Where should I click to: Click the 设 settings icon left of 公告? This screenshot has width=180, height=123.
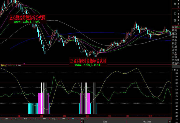[x=82, y=121]
